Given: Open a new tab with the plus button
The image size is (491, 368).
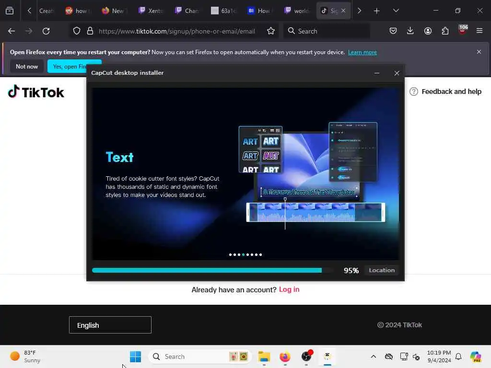Looking at the screenshot, I should tap(377, 11).
